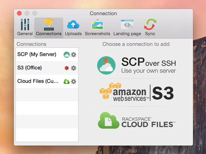Viewport: 206px width, 154px height.
Task: Select the Cloud Files (Cu... connection
Action: point(47,81)
